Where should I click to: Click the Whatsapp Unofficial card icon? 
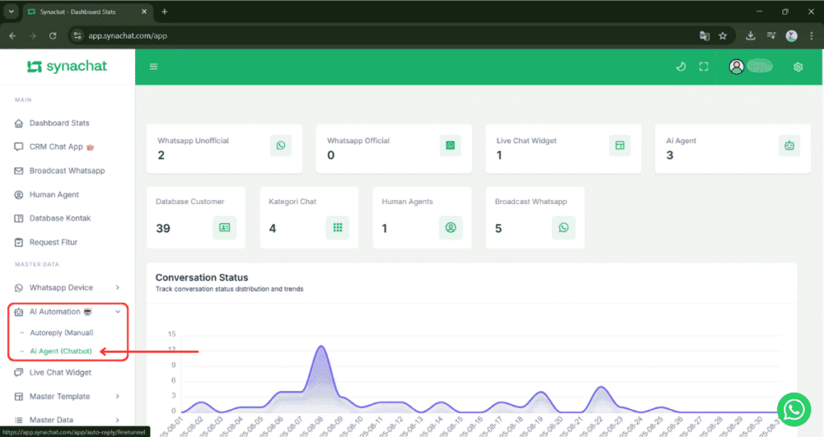pos(281,145)
